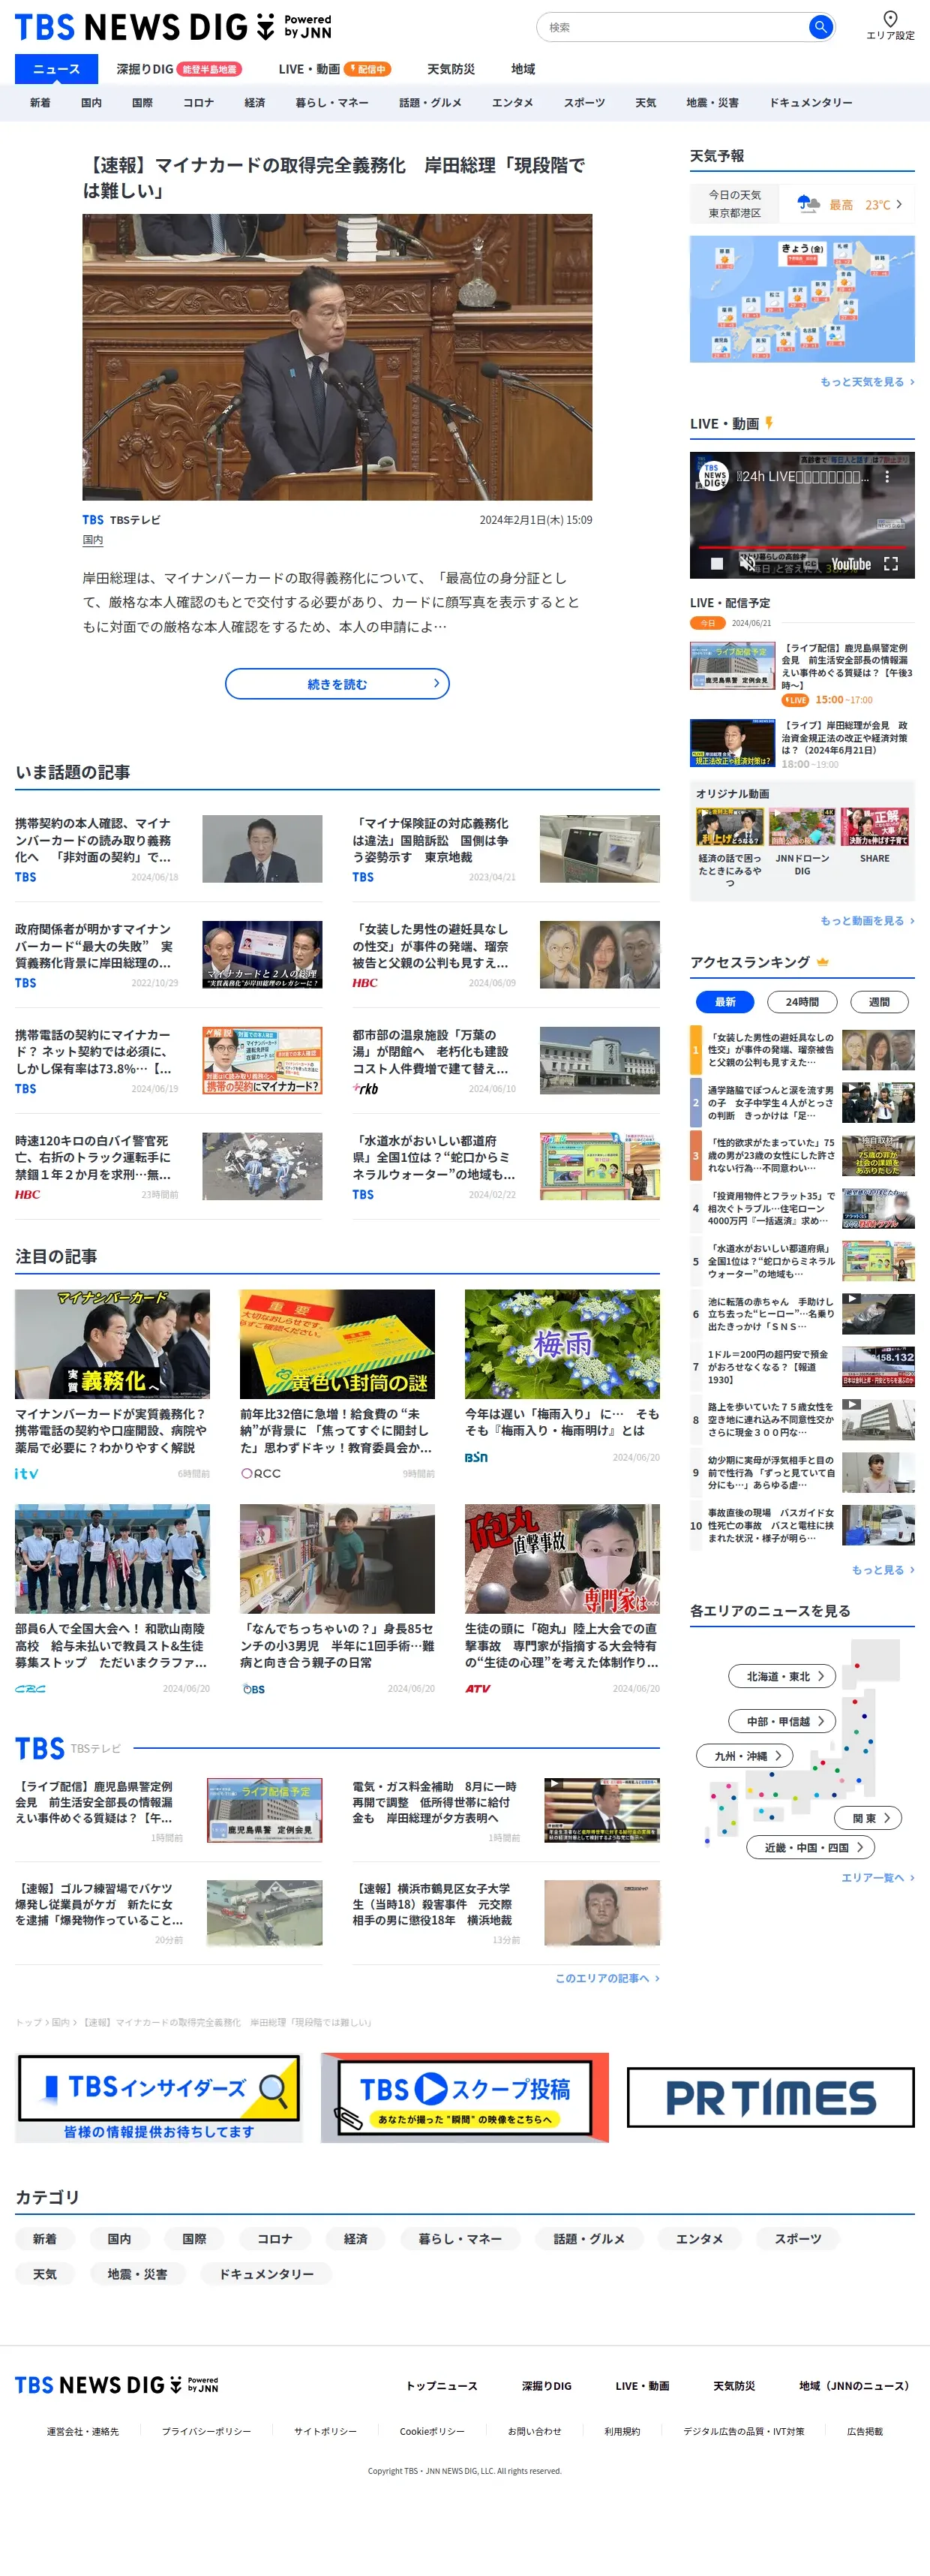
Task: Open the 砲丸直撃事故 article thumbnail
Action: (562, 1559)
